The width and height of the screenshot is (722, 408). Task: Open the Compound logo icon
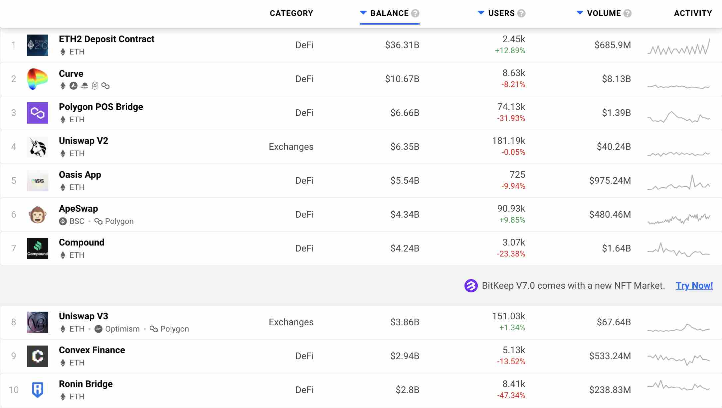[37, 249]
